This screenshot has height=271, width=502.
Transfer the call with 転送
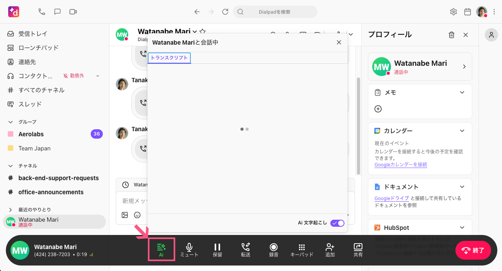(x=246, y=250)
